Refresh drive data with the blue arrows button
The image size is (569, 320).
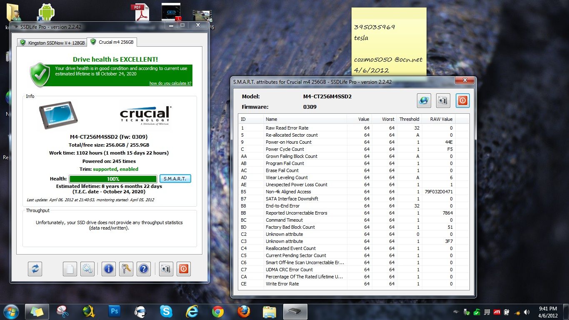35,269
